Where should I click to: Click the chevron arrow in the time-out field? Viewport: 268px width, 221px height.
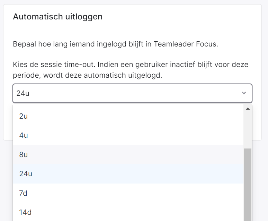(x=244, y=93)
